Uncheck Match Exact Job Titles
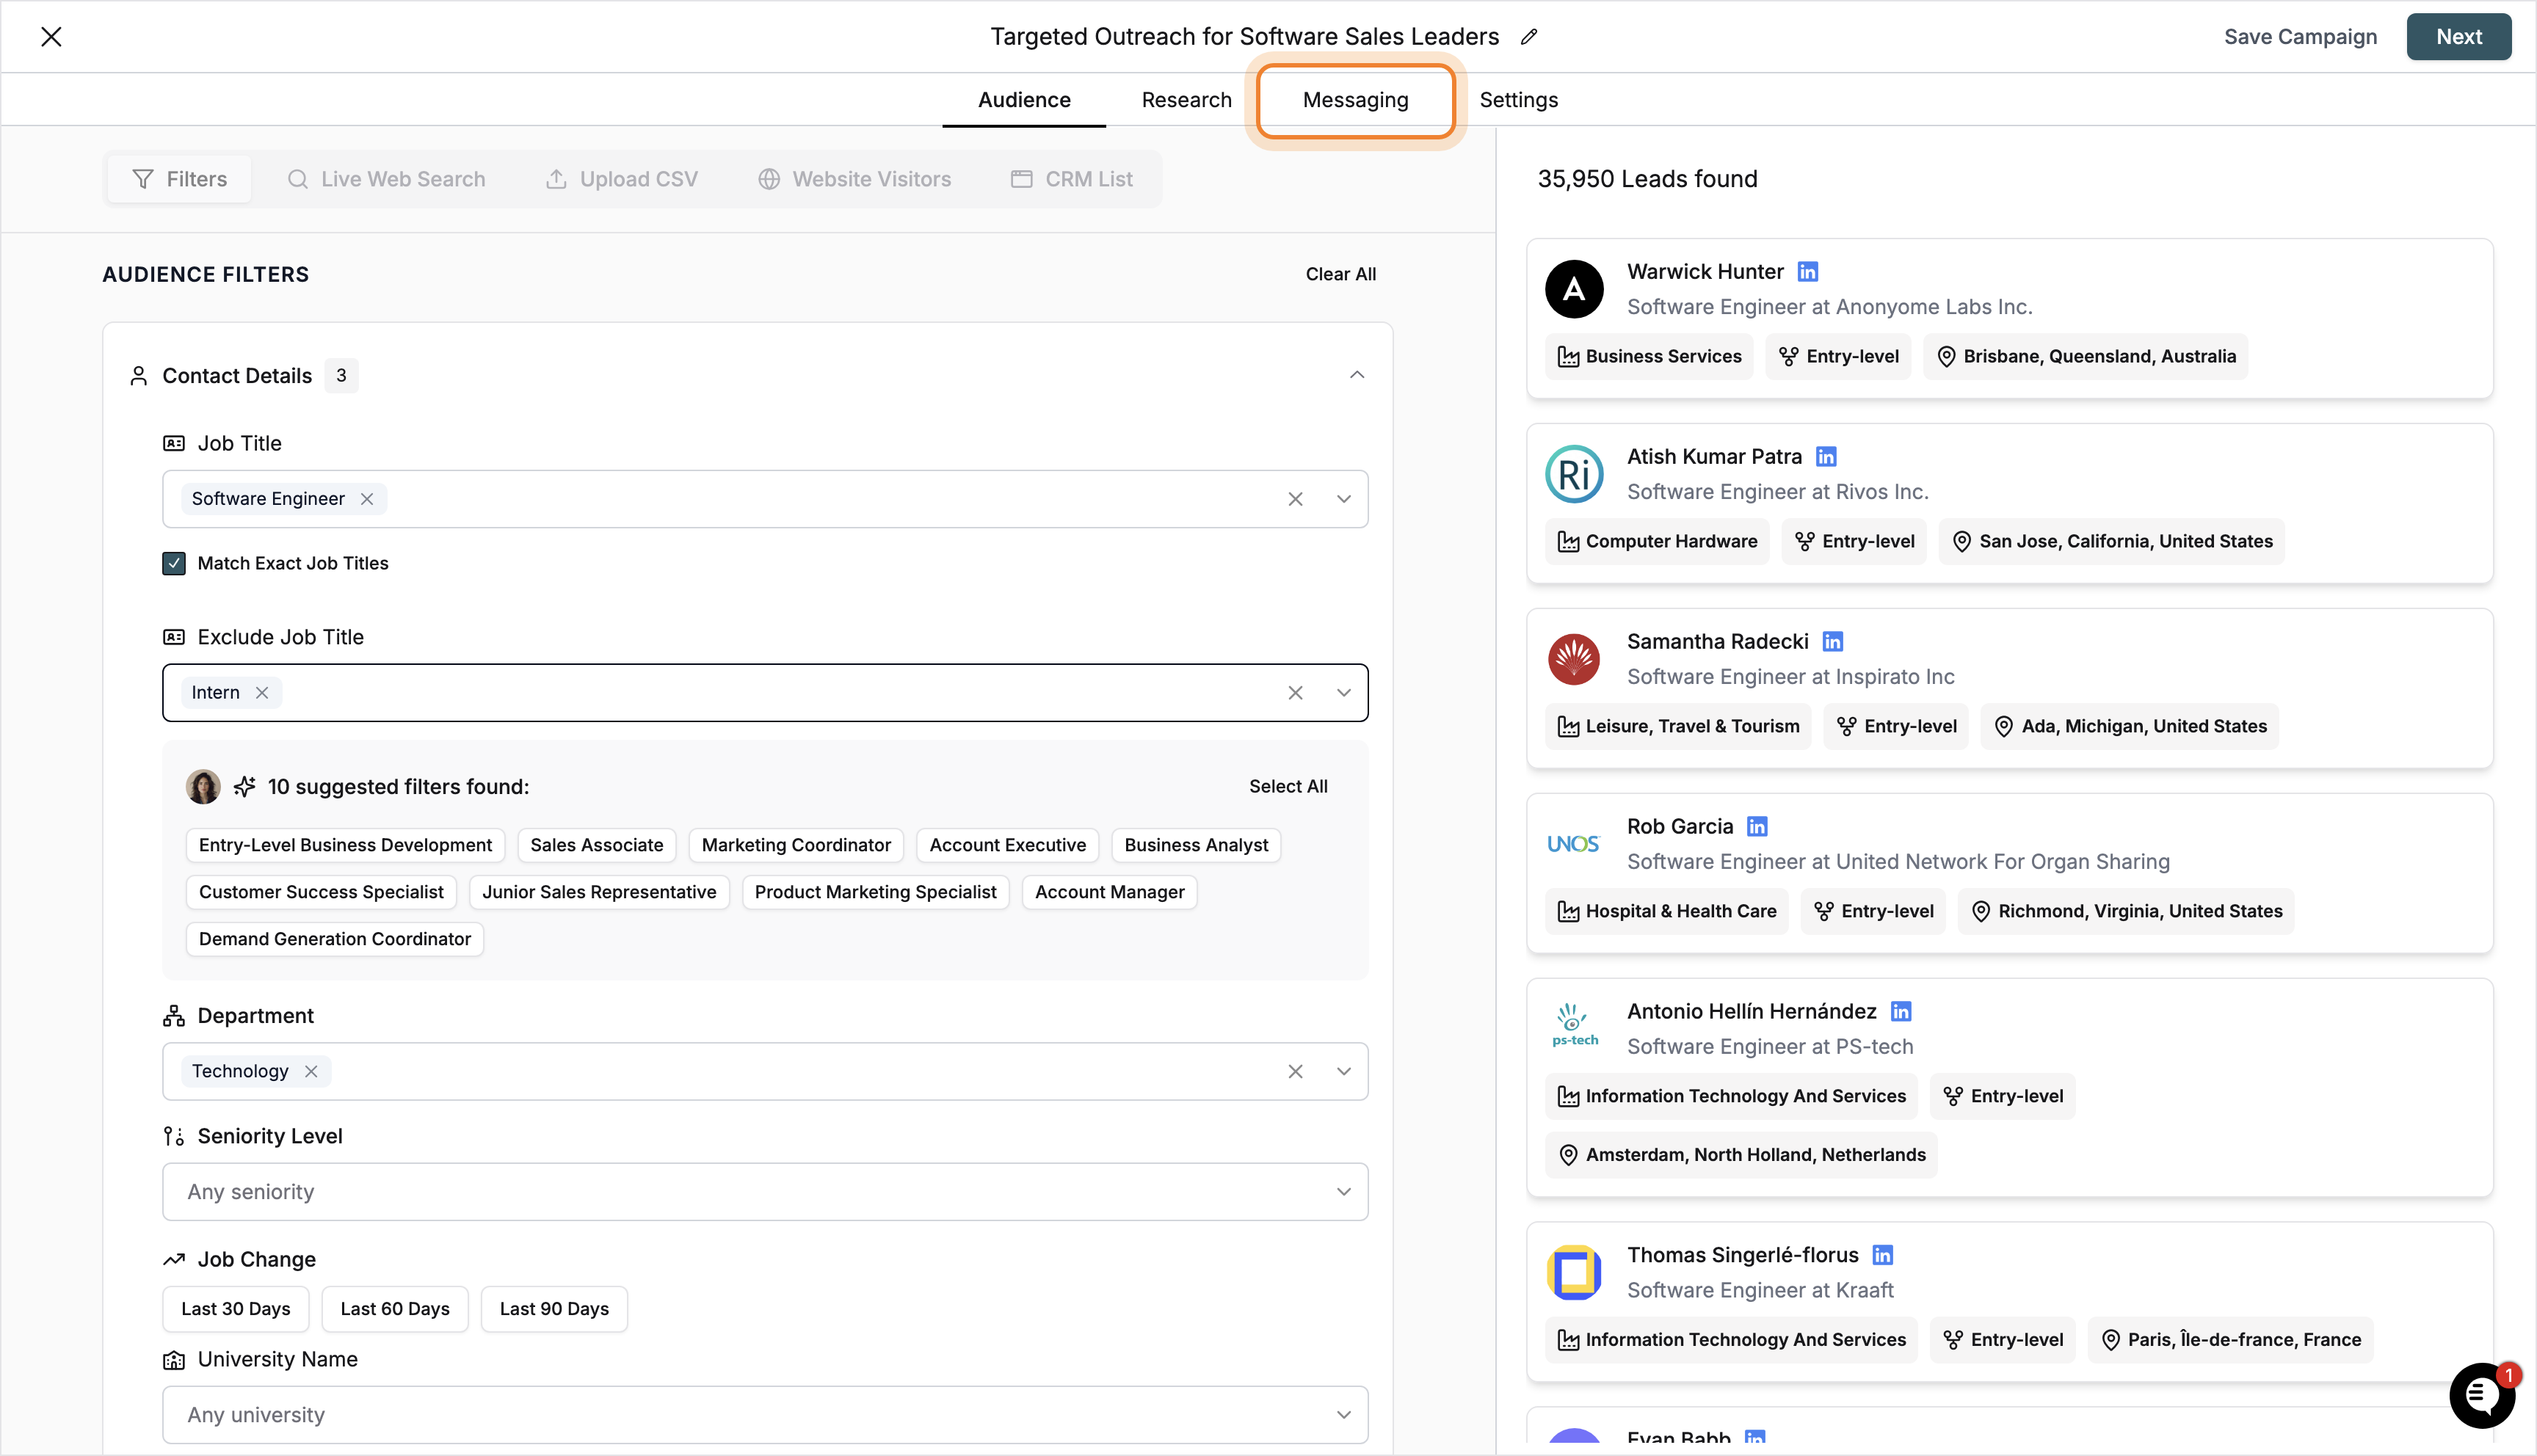 tap(174, 563)
